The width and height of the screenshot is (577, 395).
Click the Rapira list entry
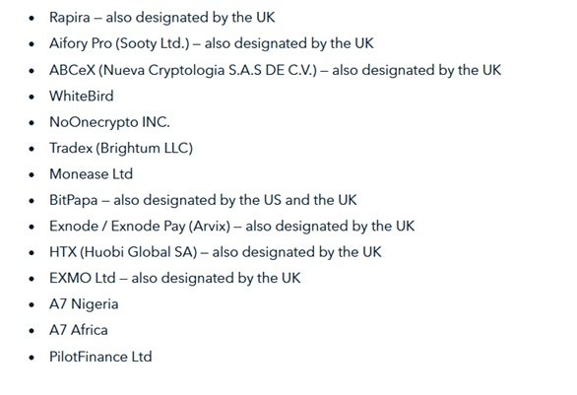tap(162, 18)
